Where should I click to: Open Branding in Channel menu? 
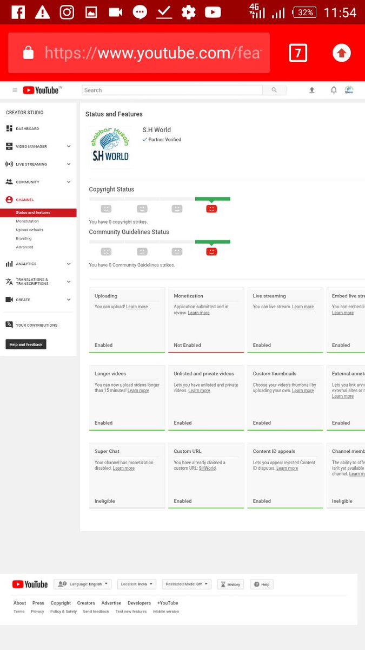coord(24,238)
